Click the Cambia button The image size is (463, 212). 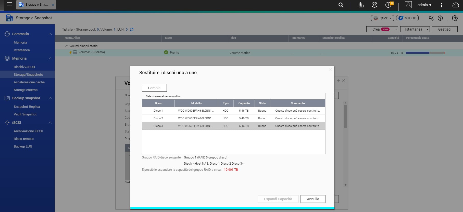tap(154, 88)
